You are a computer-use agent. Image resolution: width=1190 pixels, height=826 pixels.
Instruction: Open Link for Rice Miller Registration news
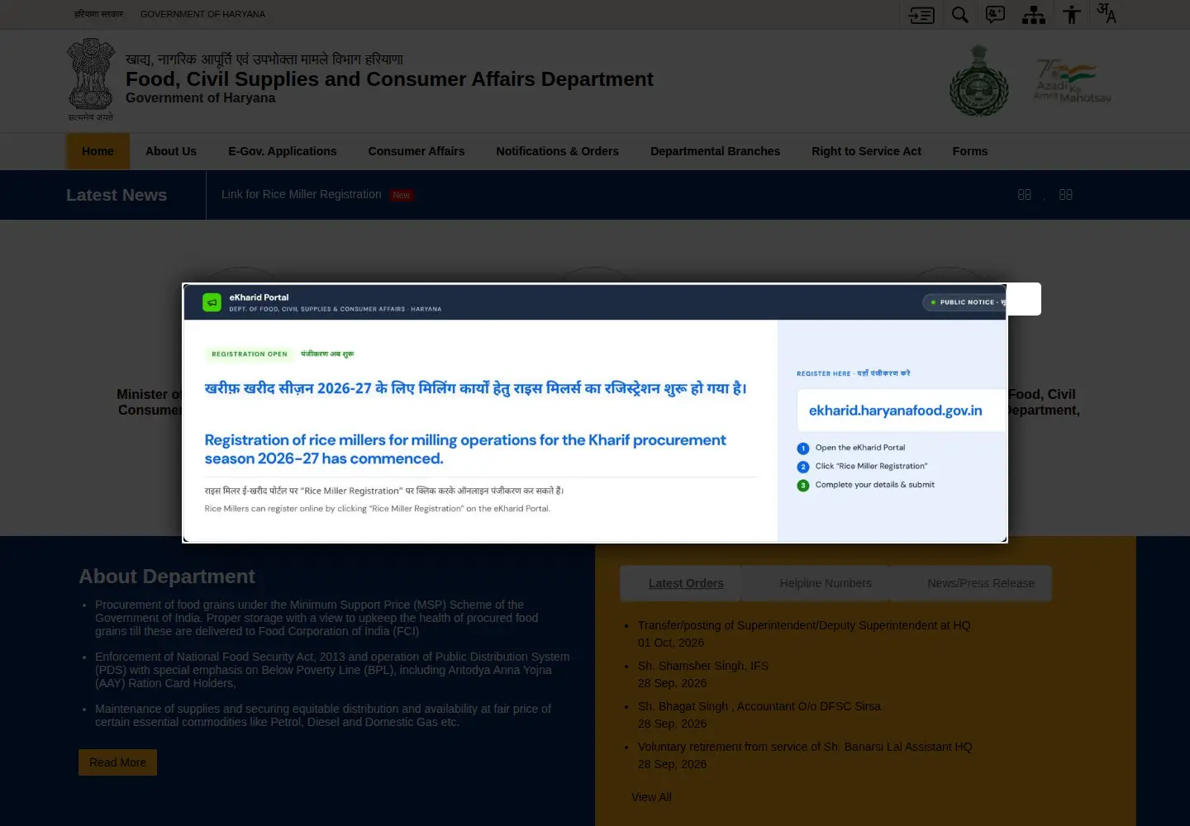coord(302,194)
